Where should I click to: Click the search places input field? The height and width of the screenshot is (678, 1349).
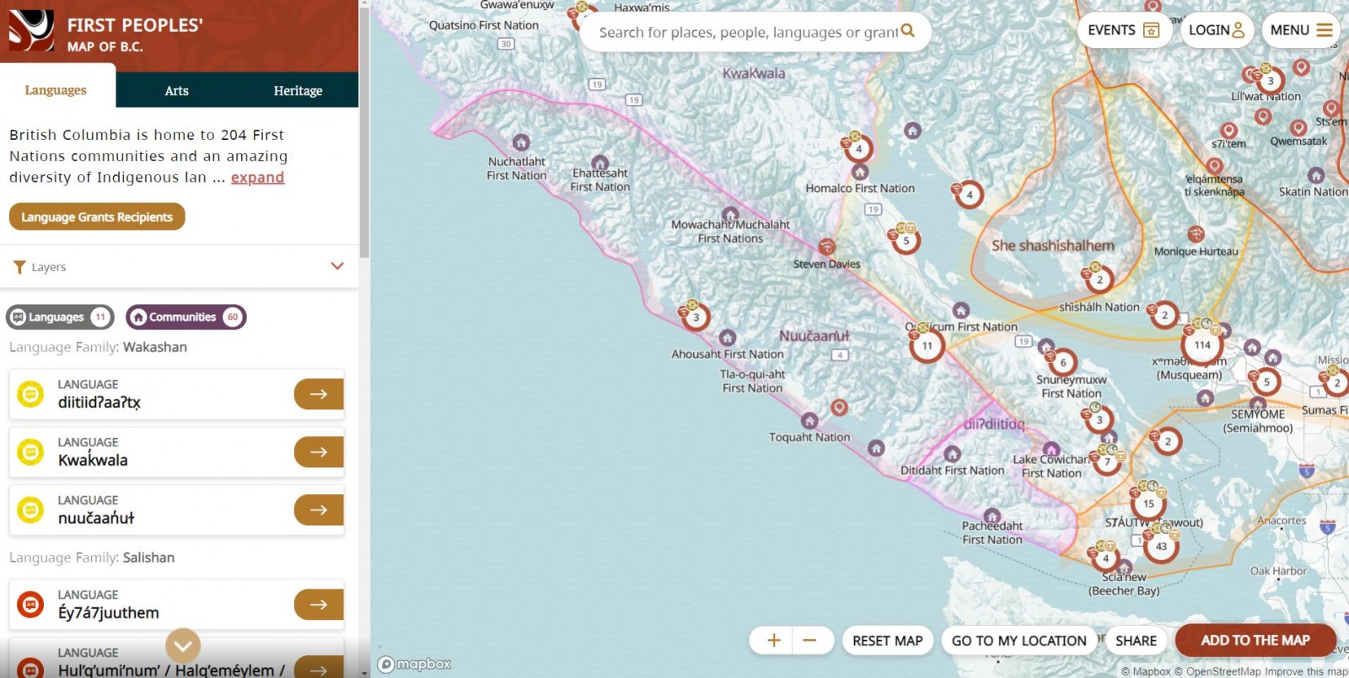748,32
